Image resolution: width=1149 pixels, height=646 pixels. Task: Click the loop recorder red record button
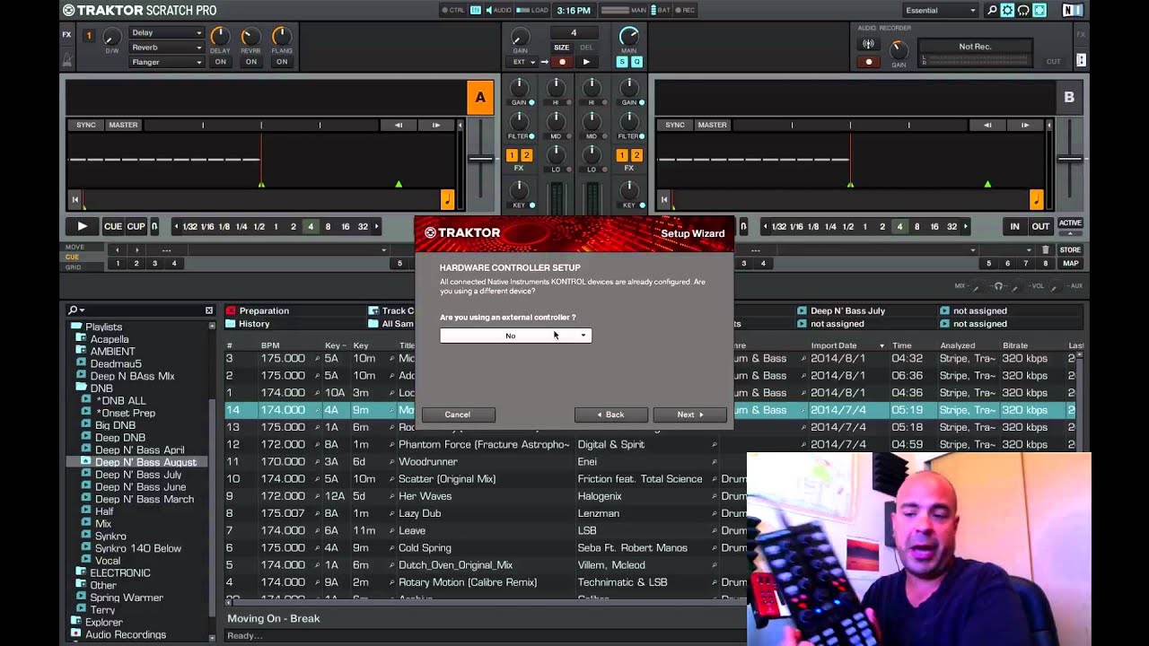[562, 62]
